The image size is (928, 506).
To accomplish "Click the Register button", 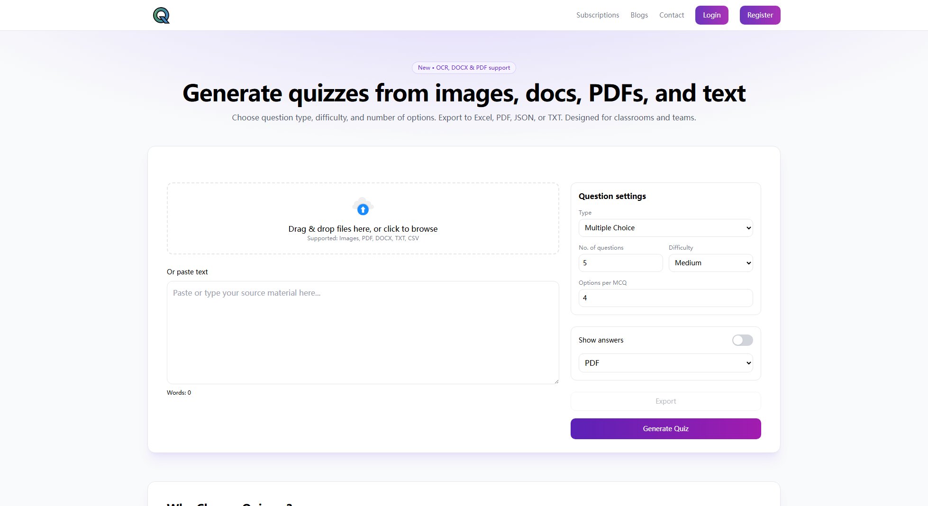I will point(760,15).
